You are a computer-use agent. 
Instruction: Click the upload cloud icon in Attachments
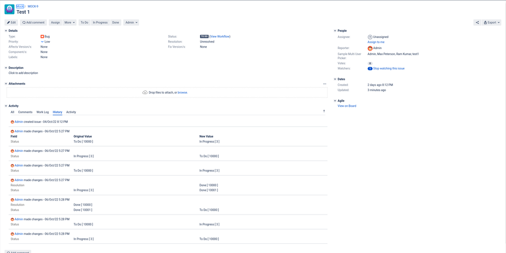coord(145,93)
